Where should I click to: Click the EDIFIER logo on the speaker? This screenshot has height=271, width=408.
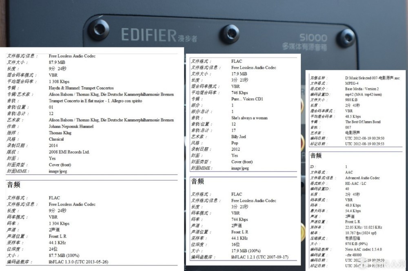pos(149,35)
